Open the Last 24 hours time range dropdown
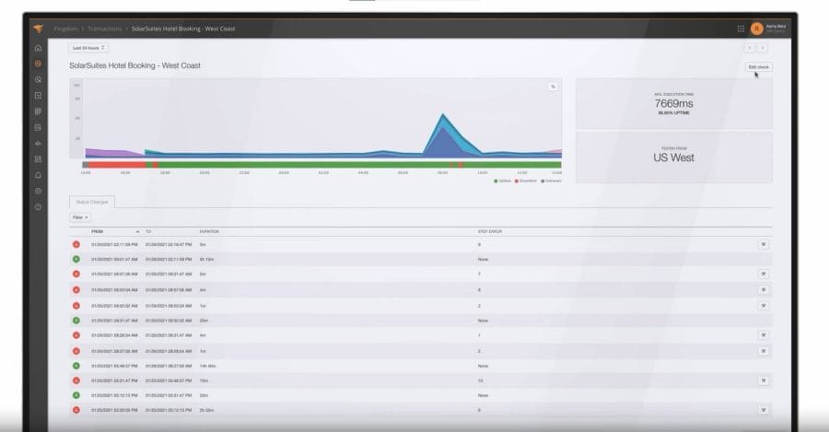 click(88, 48)
